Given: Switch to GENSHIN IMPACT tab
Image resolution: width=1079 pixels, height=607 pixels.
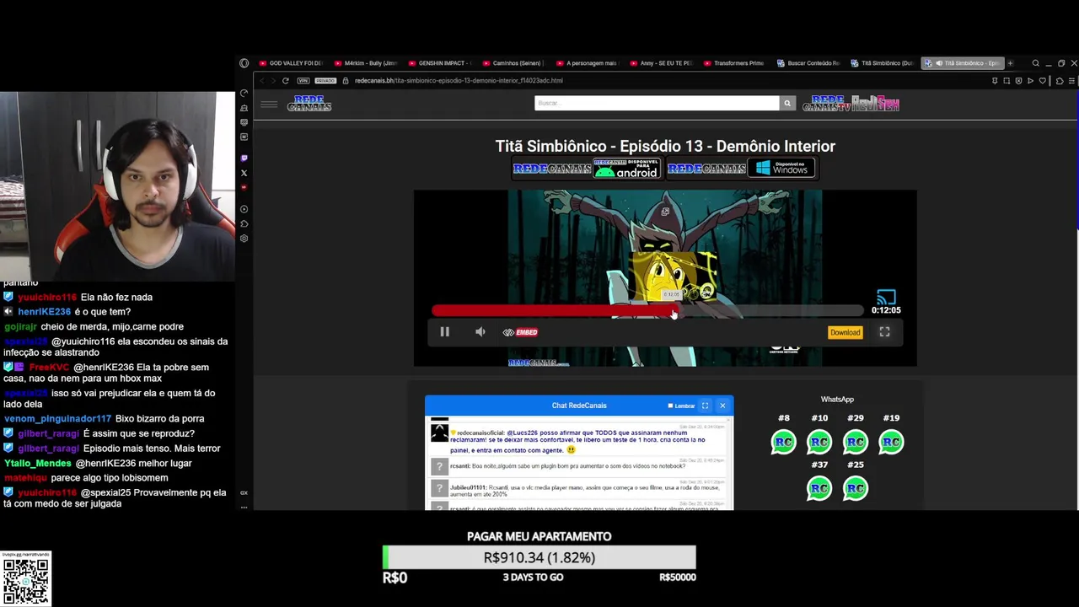Looking at the screenshot, I should coord(441,63).
